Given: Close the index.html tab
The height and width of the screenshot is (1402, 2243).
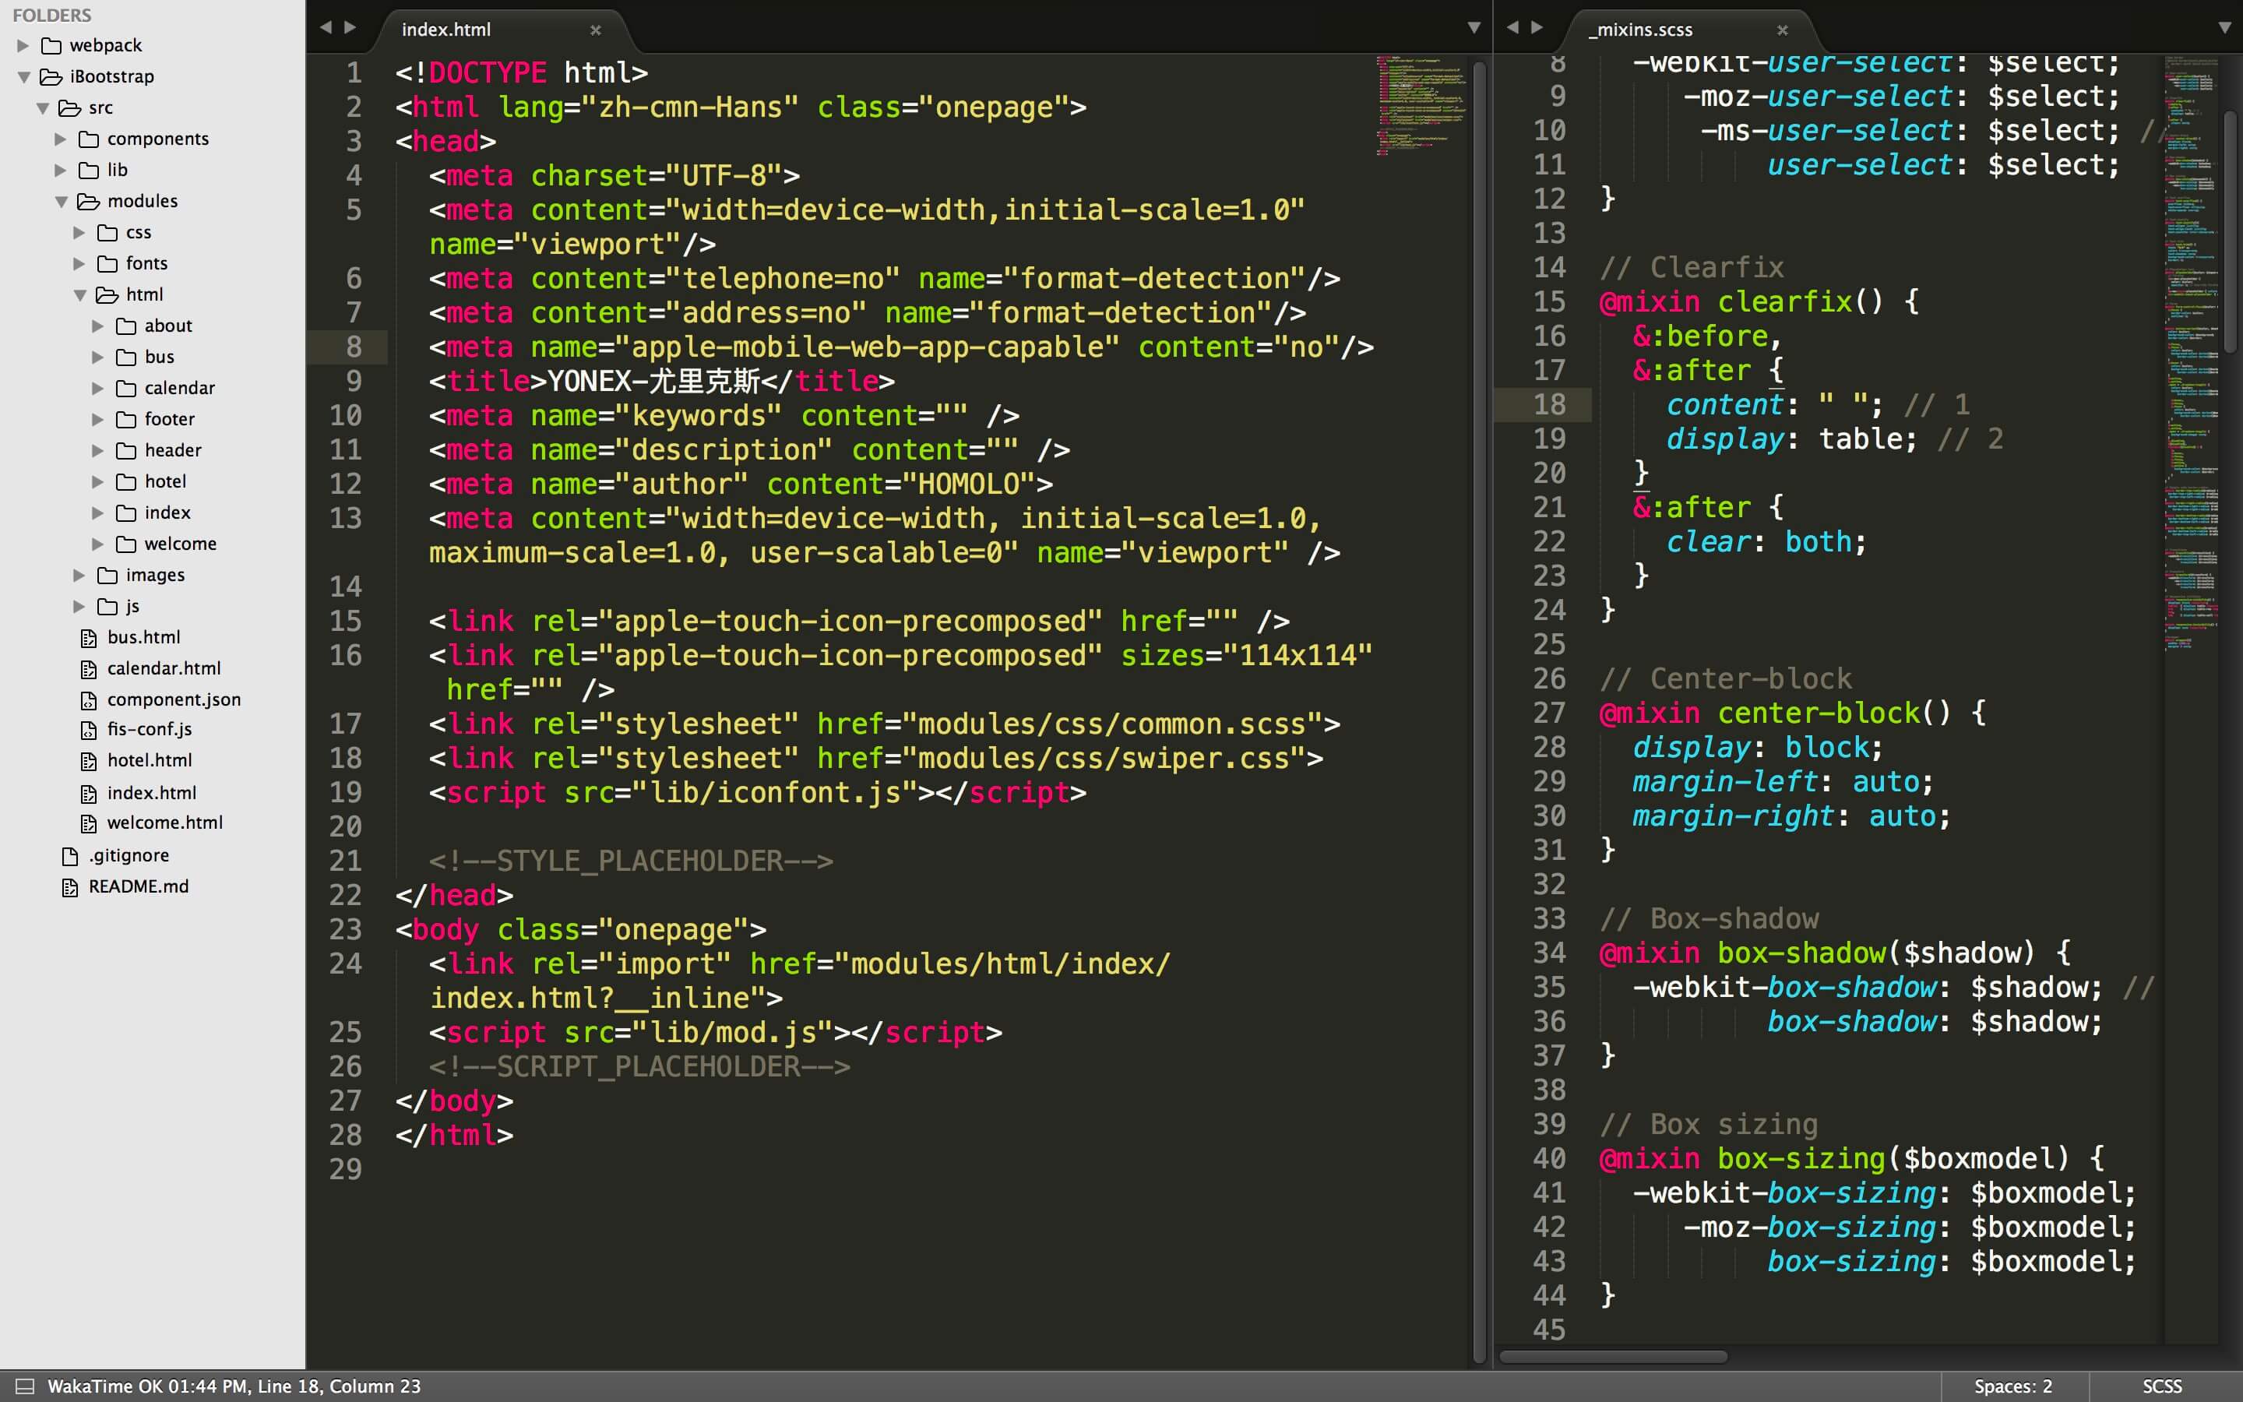Looking at the screenshot, I should (596, 30).
